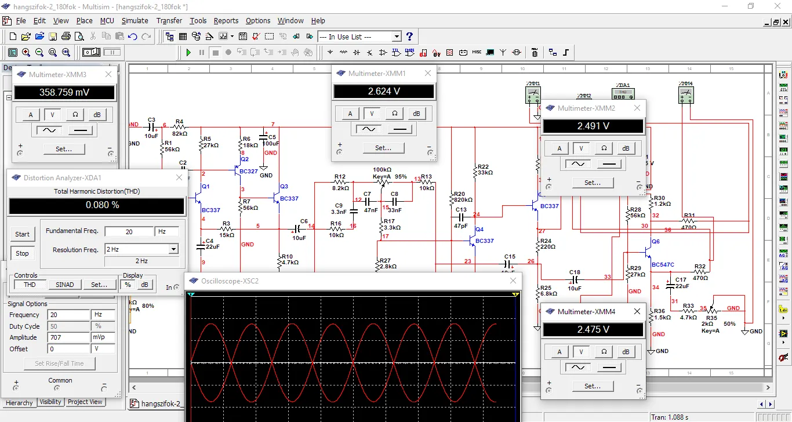Open print preview
792x422 pixels.
(79, 37)
